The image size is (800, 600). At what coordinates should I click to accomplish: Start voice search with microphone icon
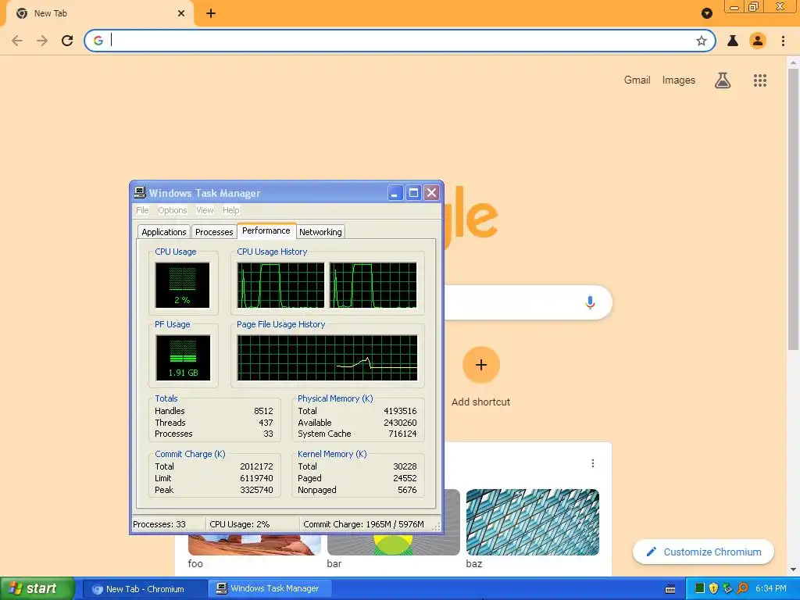590,302
